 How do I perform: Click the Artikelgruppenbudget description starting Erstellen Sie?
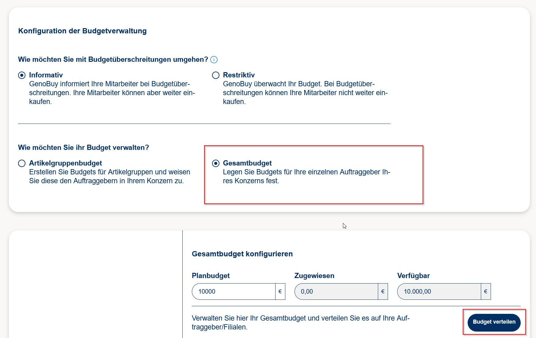pyautogui.click(x=109, y=176)
